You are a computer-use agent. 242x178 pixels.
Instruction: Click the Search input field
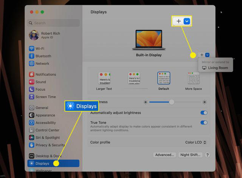pos(53,23)
